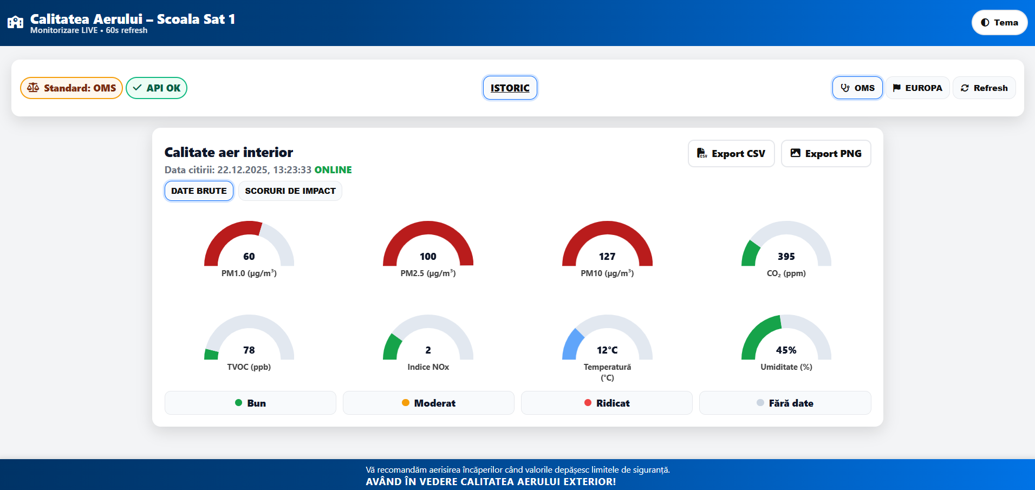Click the PM2.5 gauge showing 100

tap(428, 246)
